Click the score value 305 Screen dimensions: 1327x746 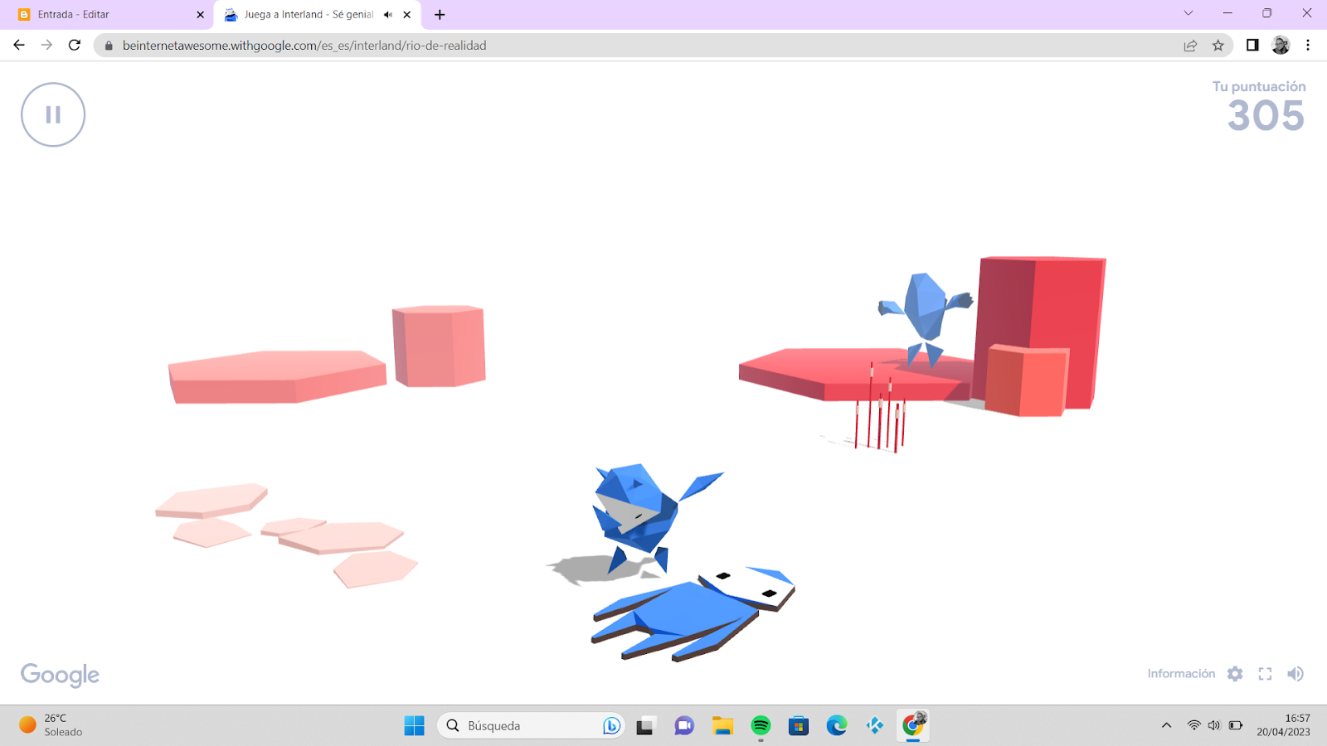click(x=1266, y=116)
